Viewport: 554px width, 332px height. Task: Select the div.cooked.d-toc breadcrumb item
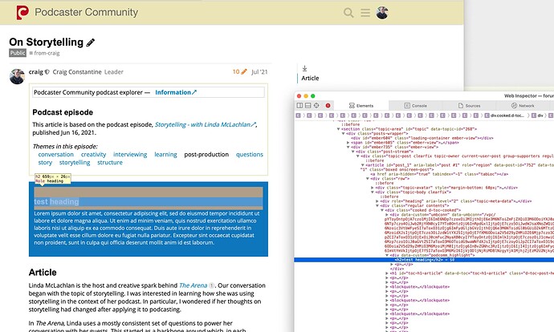point(504,115)
